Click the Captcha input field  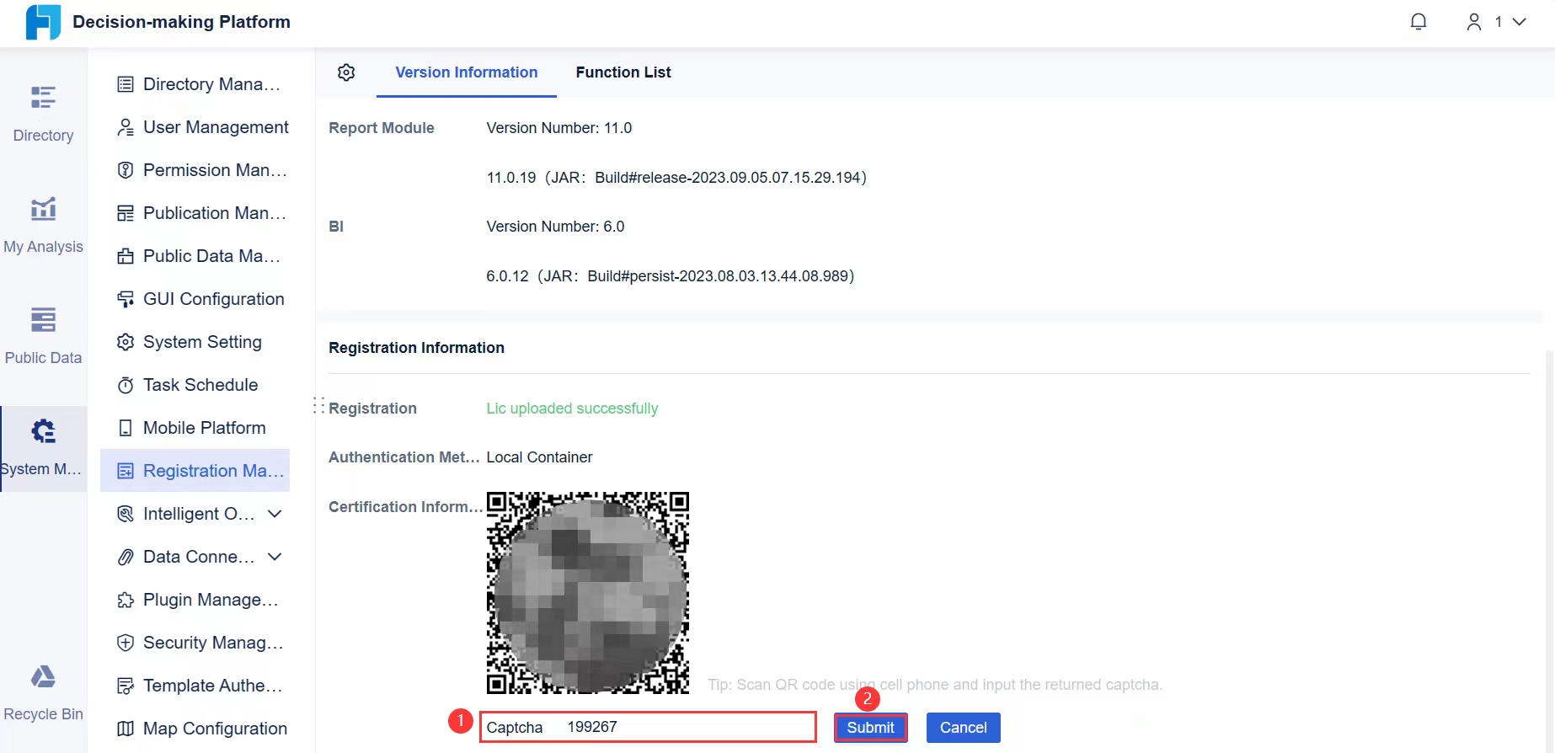pos(648,727)
